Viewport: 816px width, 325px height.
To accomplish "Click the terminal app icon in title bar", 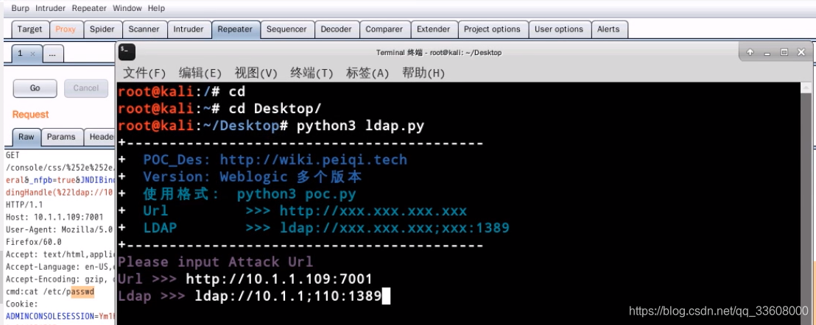I will click(127, 52).
